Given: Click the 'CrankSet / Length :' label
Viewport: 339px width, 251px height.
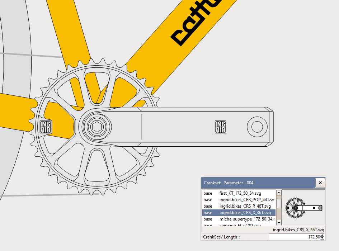Looking at the screenshot, I should click(222, 237).
